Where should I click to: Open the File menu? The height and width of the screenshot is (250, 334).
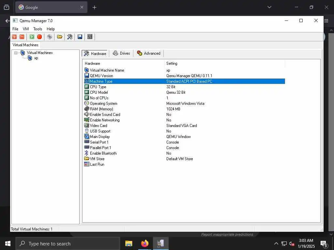15,29
